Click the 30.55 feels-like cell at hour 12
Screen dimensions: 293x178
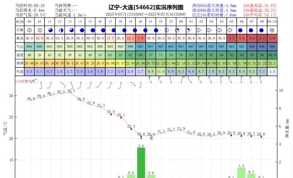[x=59, y=63]
